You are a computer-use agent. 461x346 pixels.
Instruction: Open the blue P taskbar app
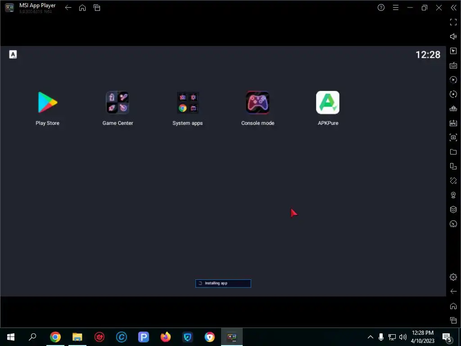tap(144, 337)
